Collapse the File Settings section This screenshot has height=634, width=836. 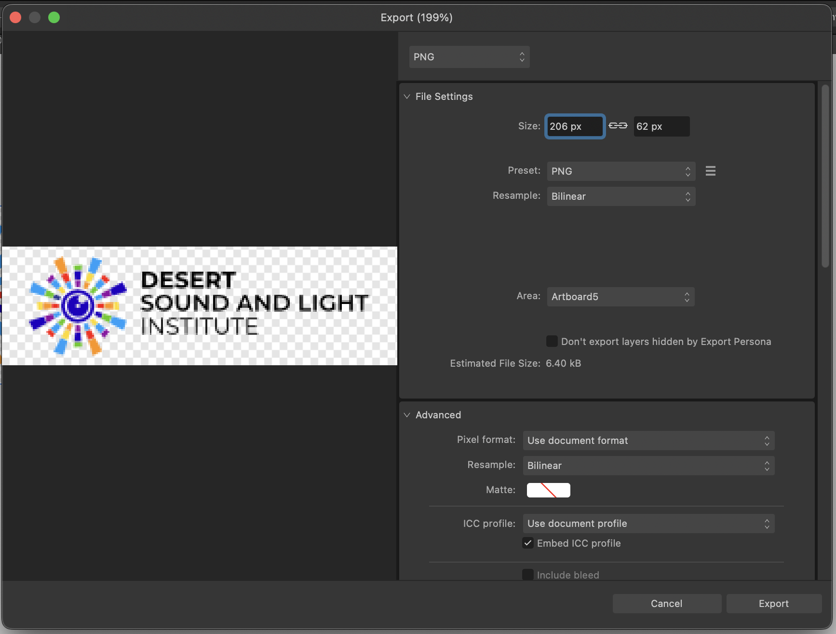407,96
